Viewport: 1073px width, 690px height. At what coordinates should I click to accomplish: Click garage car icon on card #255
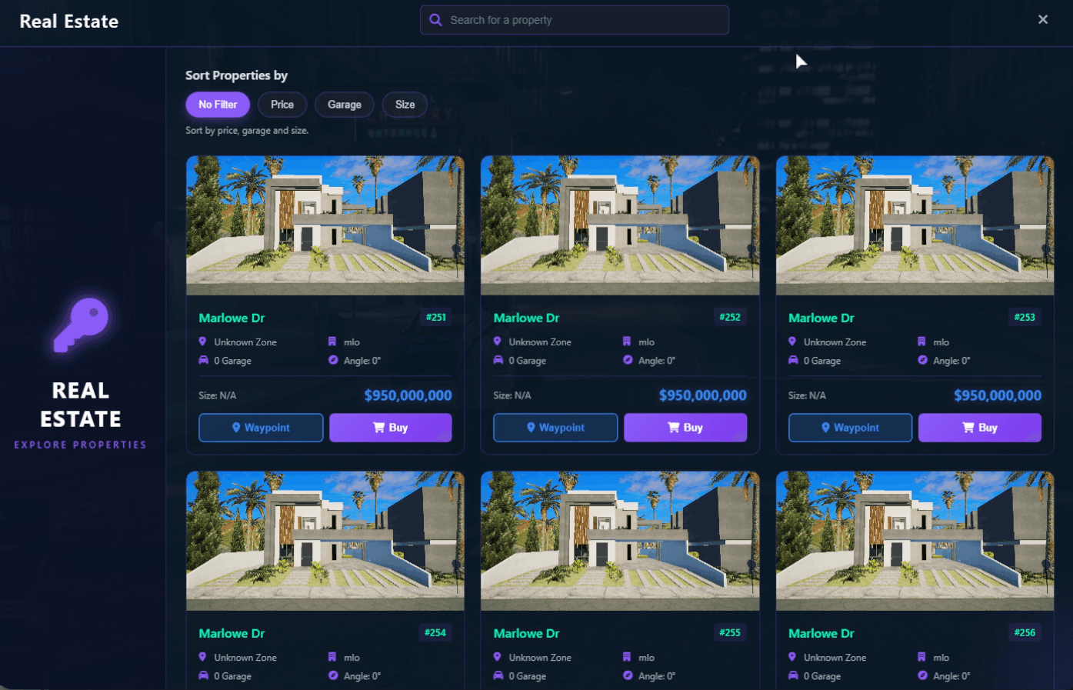[x=498, y=675]
